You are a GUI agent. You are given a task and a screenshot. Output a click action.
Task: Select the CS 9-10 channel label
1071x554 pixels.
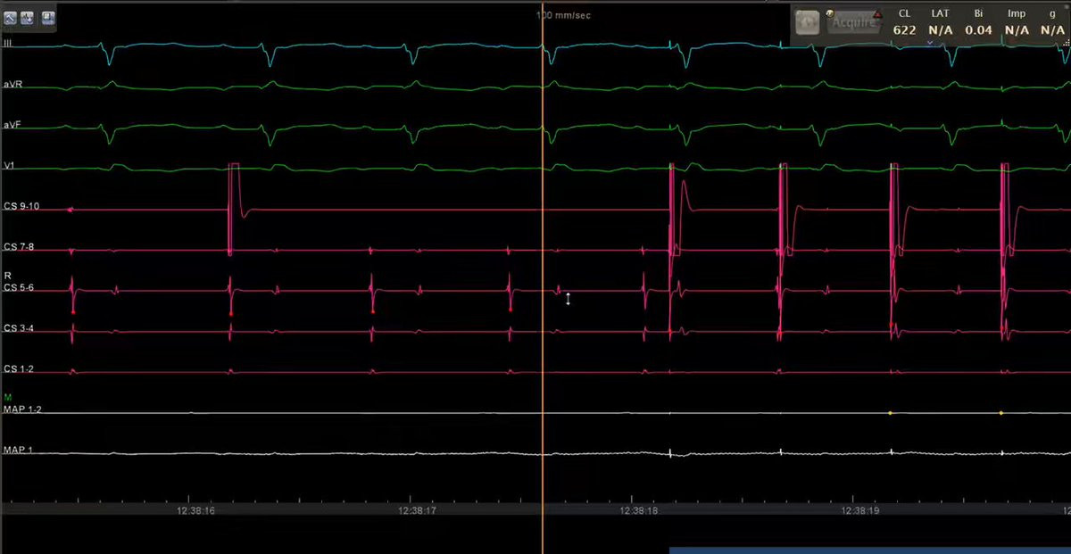coord(21,206)
